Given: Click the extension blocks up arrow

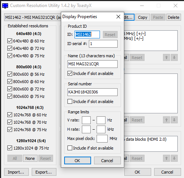Looking at the screenshot, I should pos(166,158).
